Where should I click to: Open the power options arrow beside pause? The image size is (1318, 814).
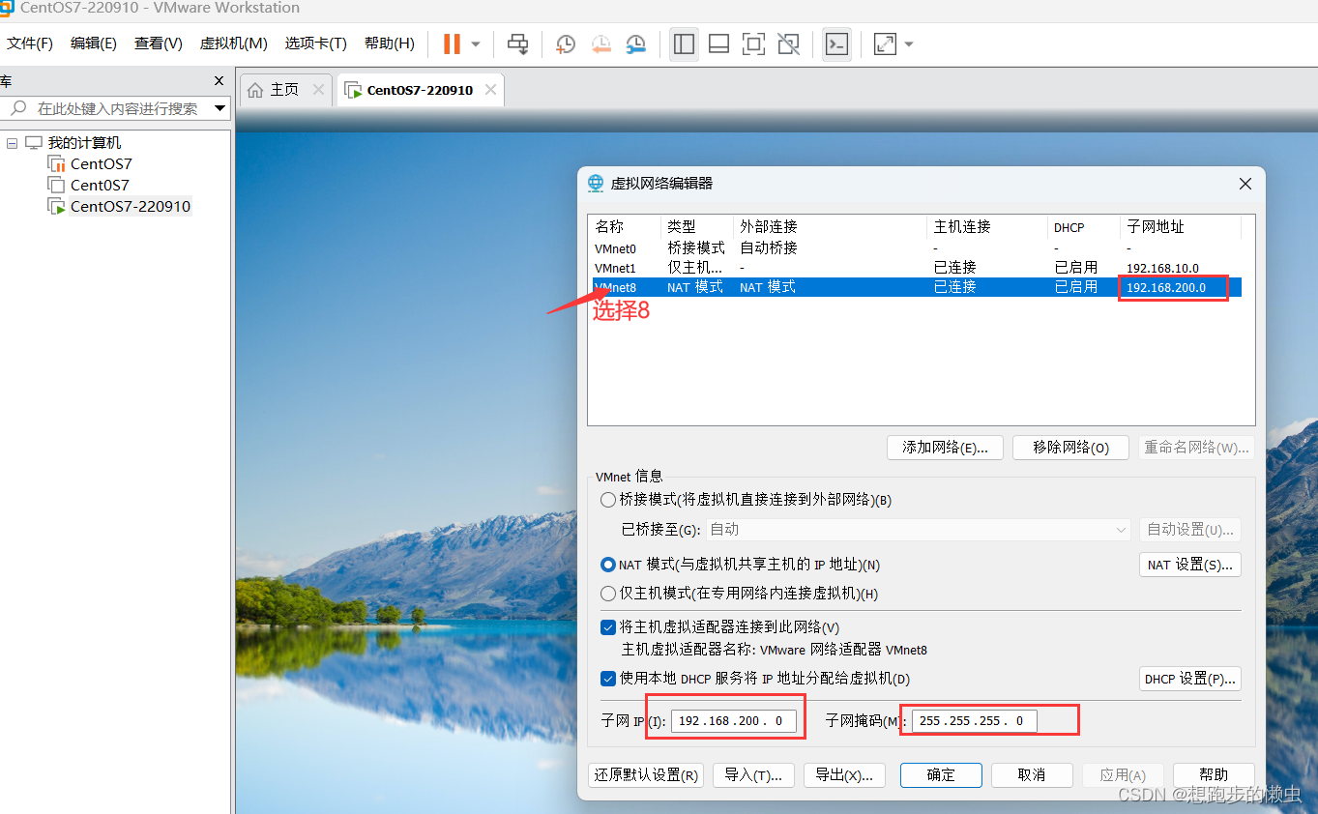click(x=476, y=44)
